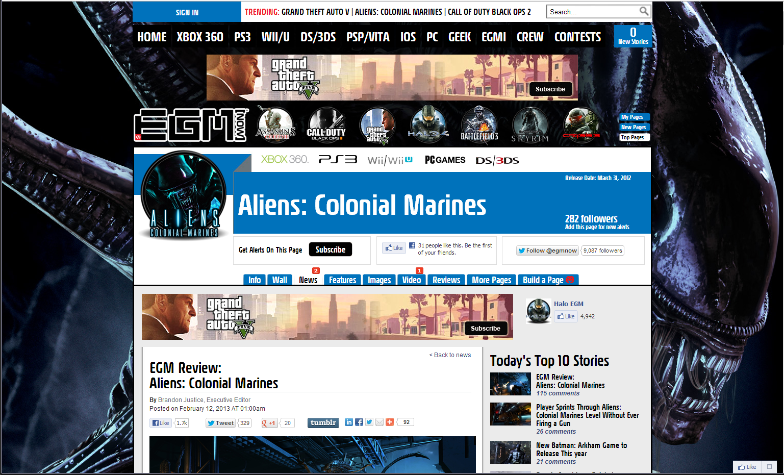The height and width of the screenshot is (475, 784).
Task: Click into the Search input field
Action: point(593,12)
